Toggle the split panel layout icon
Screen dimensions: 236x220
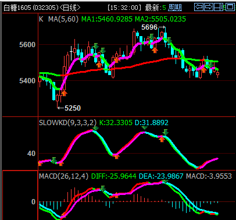pyautogui.click(x=219, y=7)
